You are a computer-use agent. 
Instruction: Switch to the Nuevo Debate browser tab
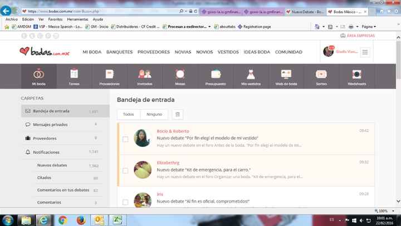(304, 11)
